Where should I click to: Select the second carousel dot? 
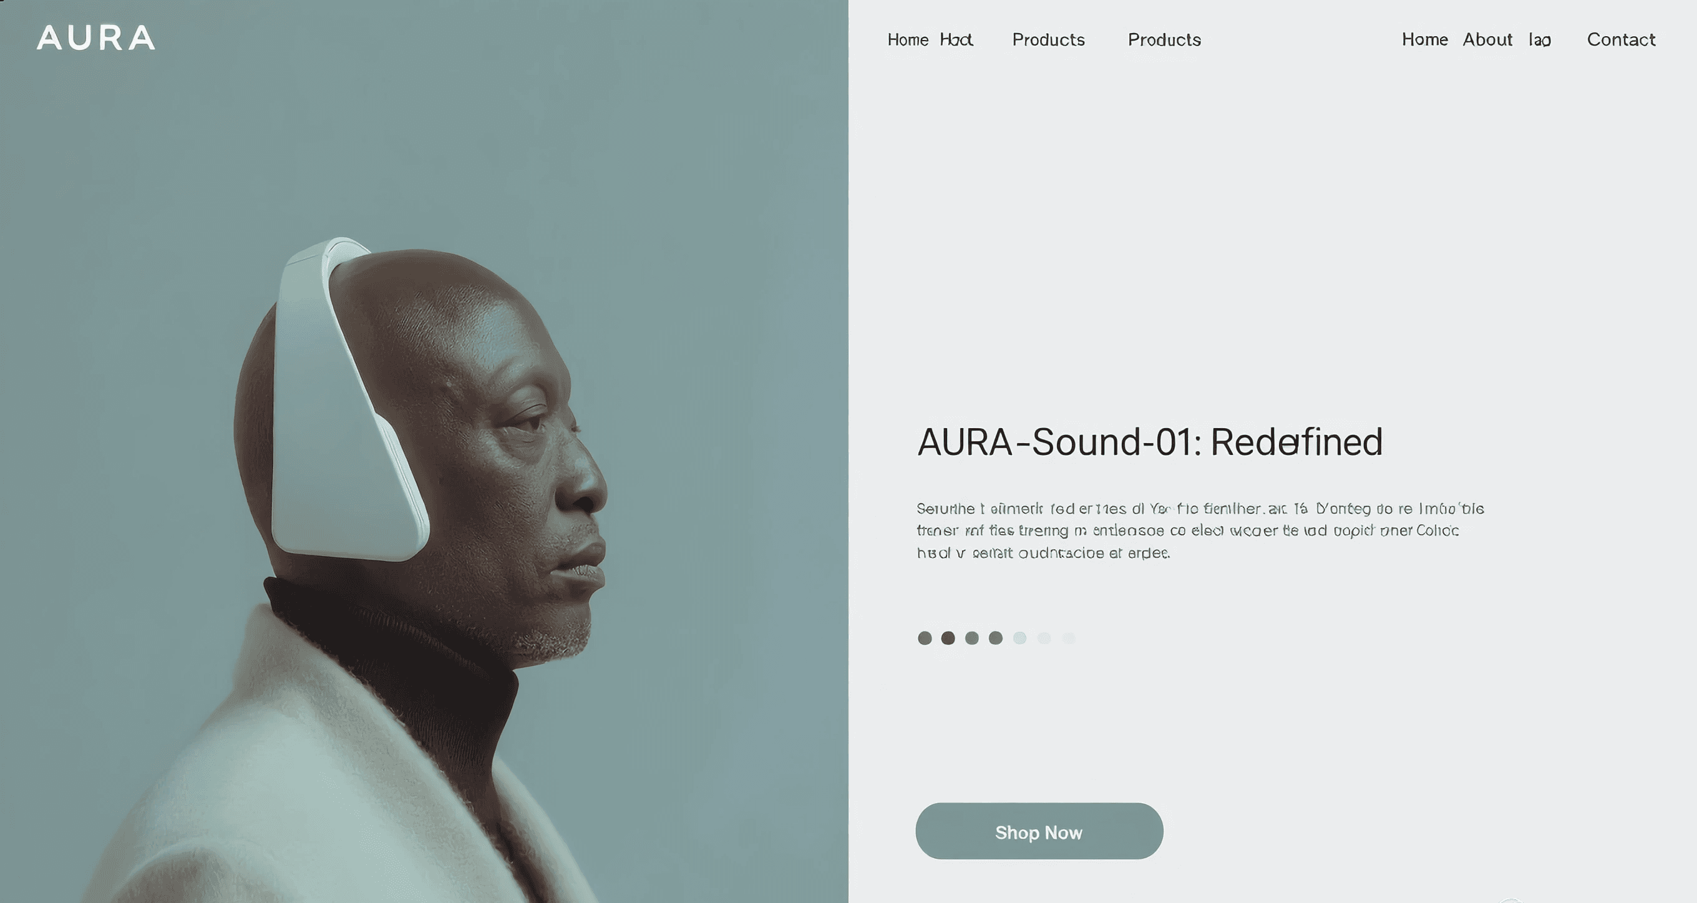pos(948,638)
